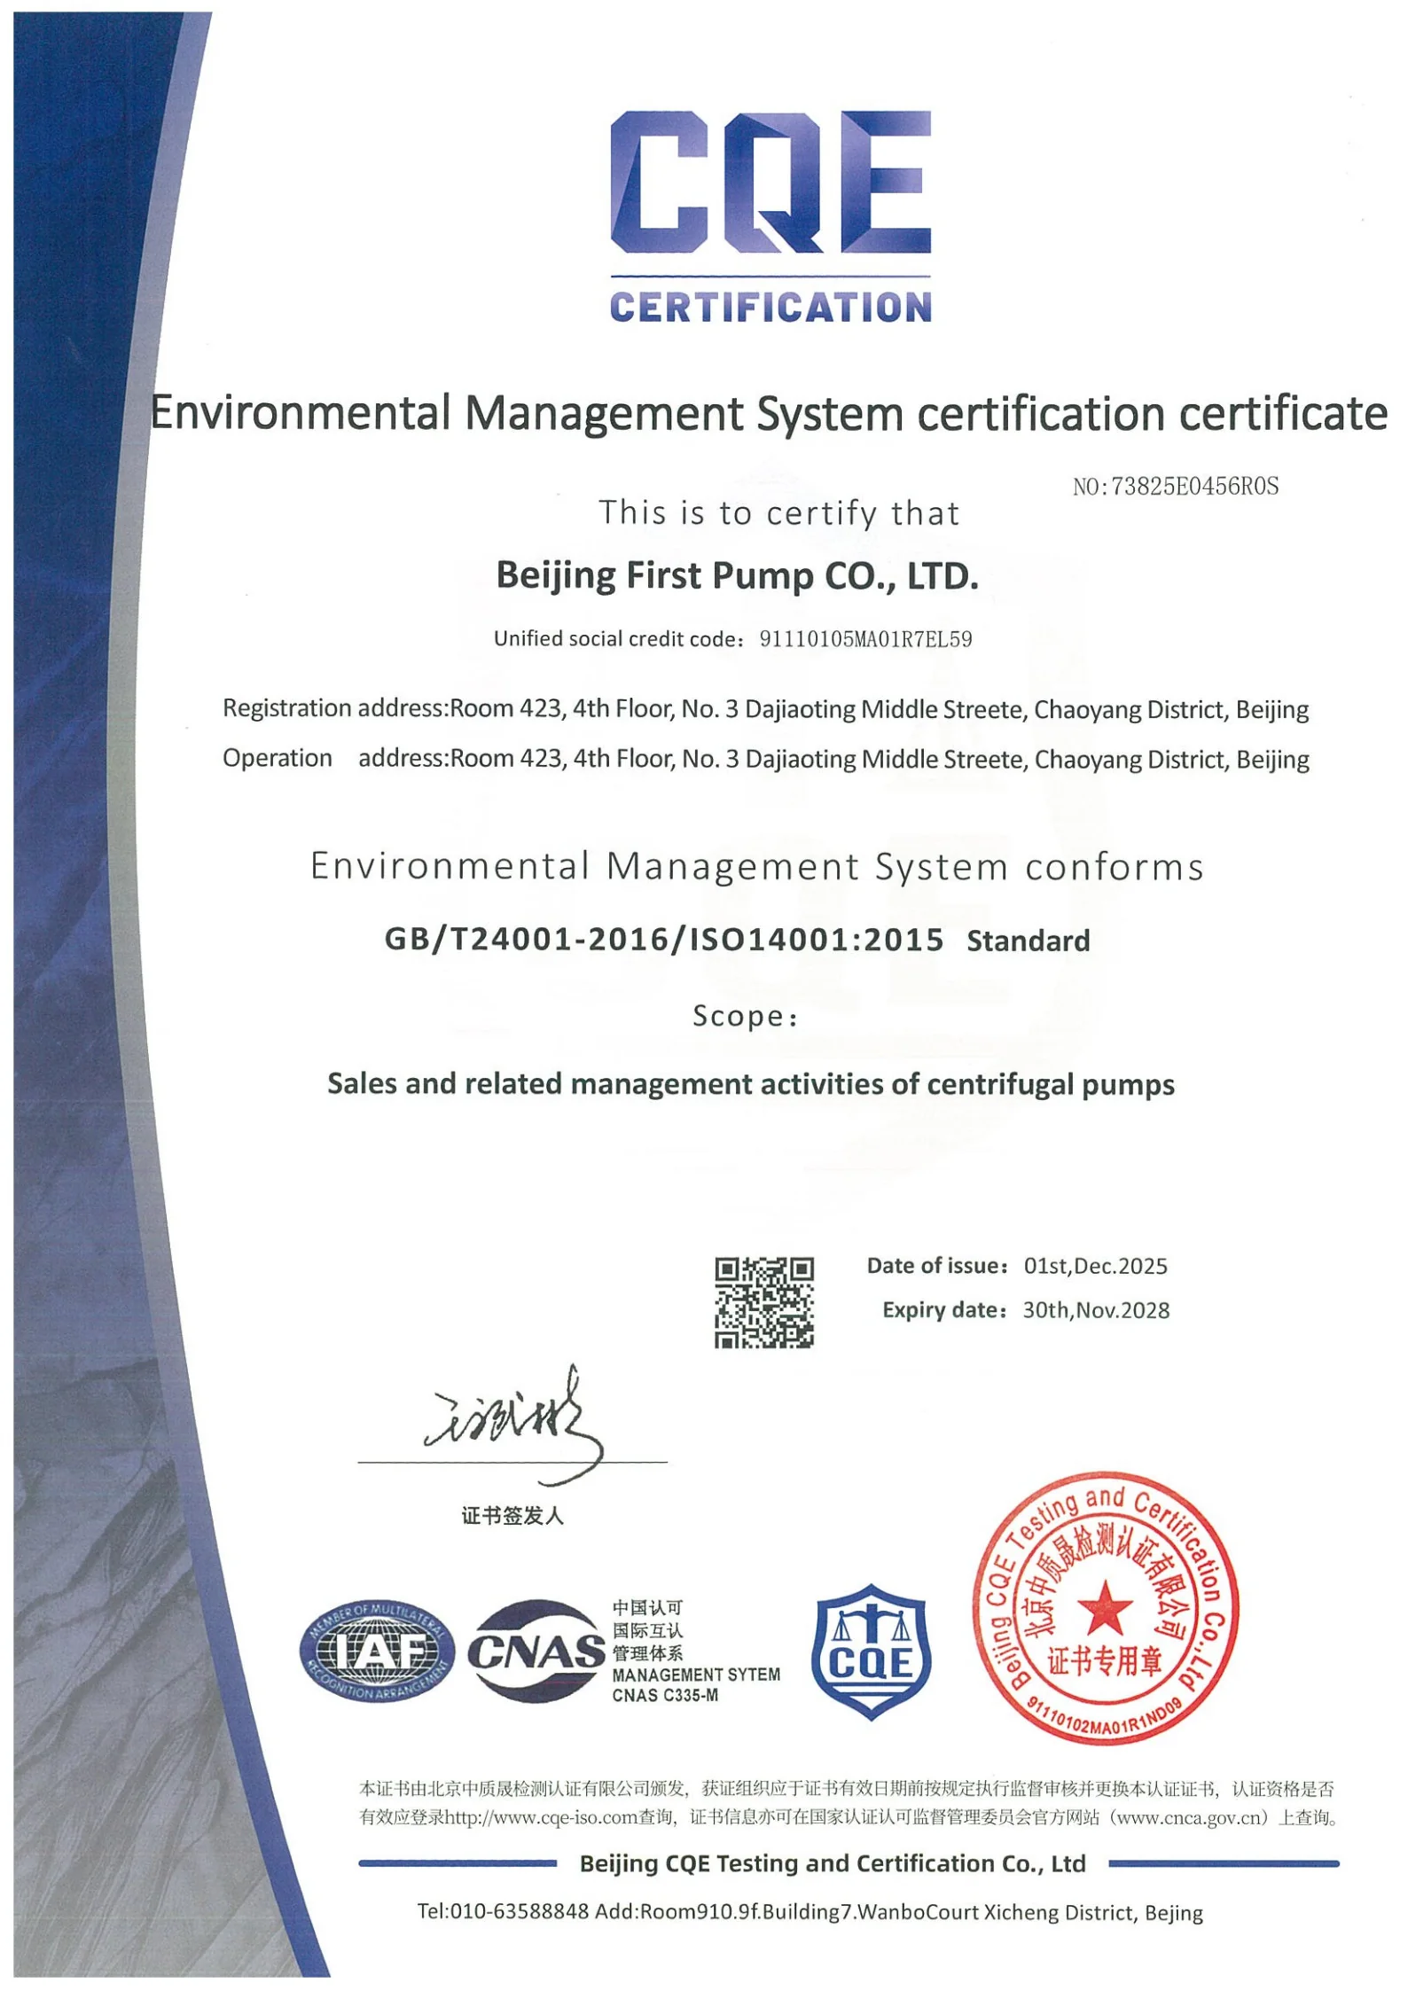Click the blue CQE shield emblem
The image size is (1408, 1991).
click(872, 1651)
